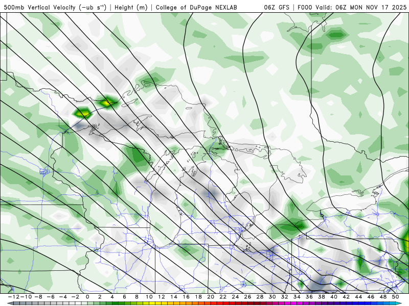This screenshot has height=306, width=409.
Task: Click the 38 label on the color scale
Action: [322, 297]
